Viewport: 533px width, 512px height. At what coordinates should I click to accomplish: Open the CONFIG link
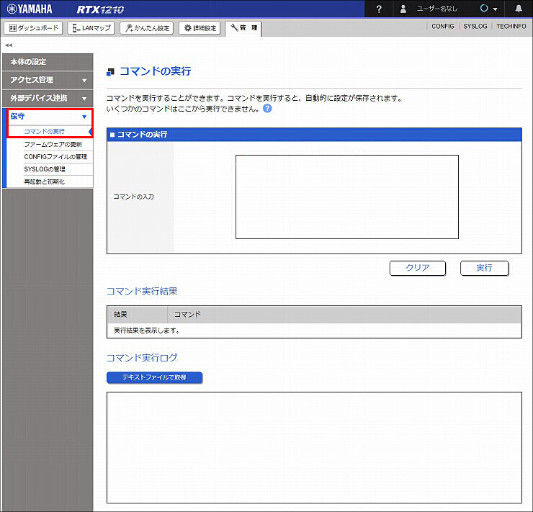point(442,26)
